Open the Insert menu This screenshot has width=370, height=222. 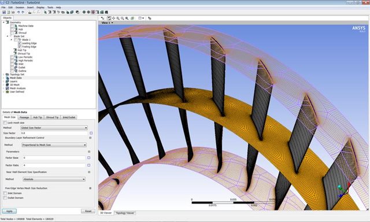(30, 8)
